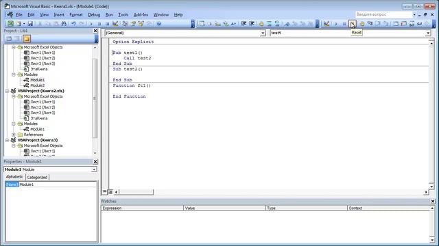The height and width of the screenshot is (246, 439).
Task: Indent the selected code lines
Action: [x=244, y=24]
